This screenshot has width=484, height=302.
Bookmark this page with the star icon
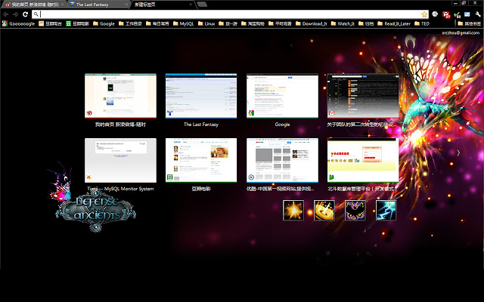[x=424, y=14]
